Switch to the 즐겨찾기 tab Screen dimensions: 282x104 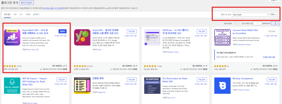tap(36, 14)
